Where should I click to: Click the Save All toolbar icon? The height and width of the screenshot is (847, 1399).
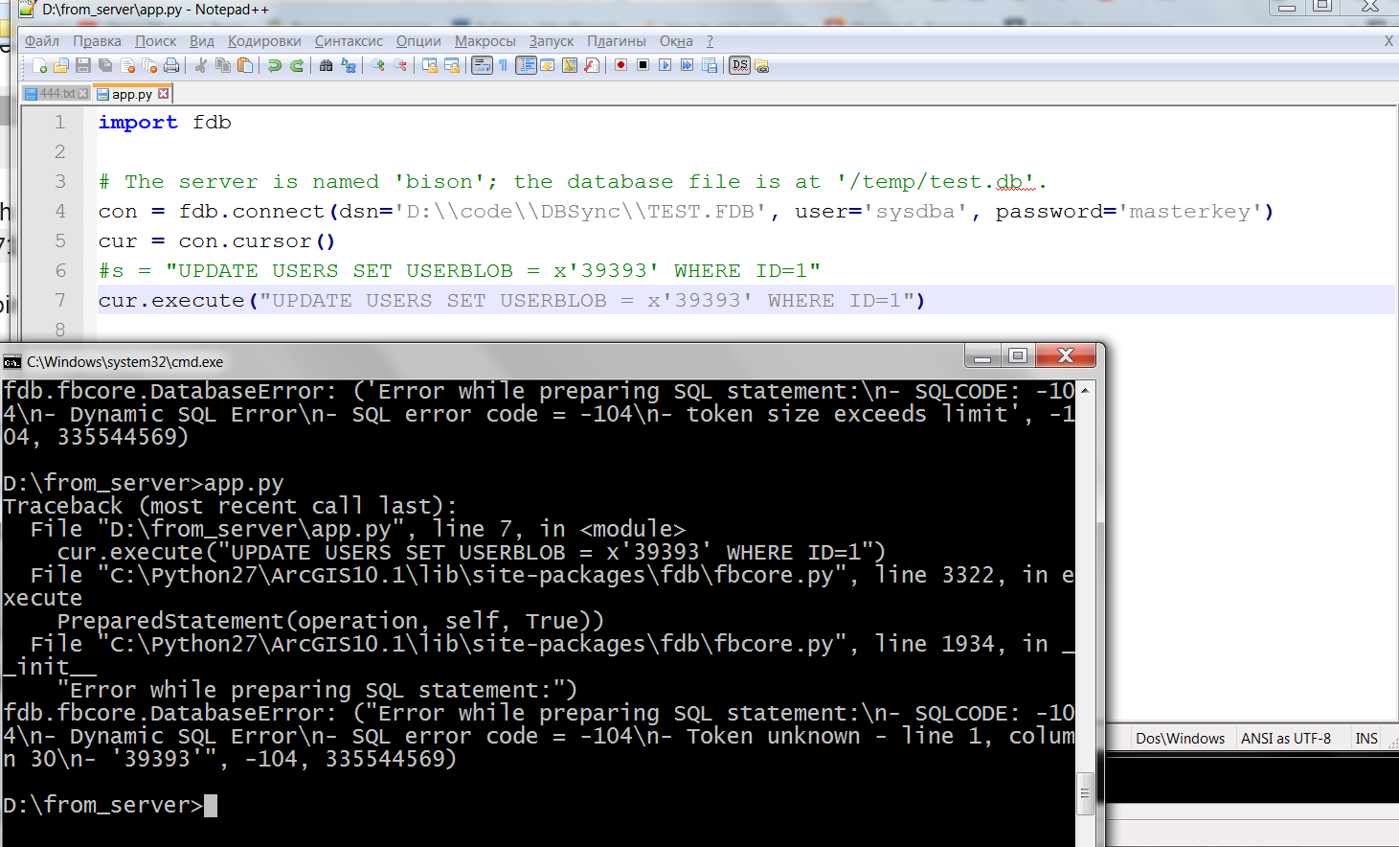point(105,65)
